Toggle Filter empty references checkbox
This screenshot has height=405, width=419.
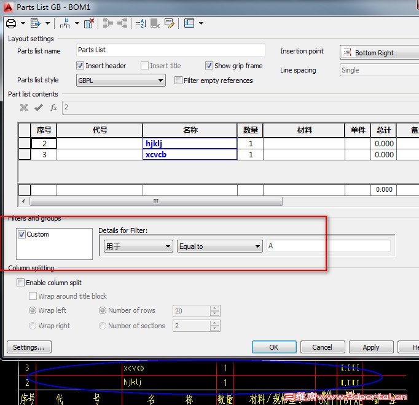178,80
